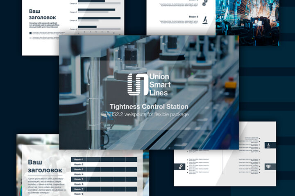Click the 'Tightness Control Station' title
This screenshot has width=295, height=196.
[149, 107]
